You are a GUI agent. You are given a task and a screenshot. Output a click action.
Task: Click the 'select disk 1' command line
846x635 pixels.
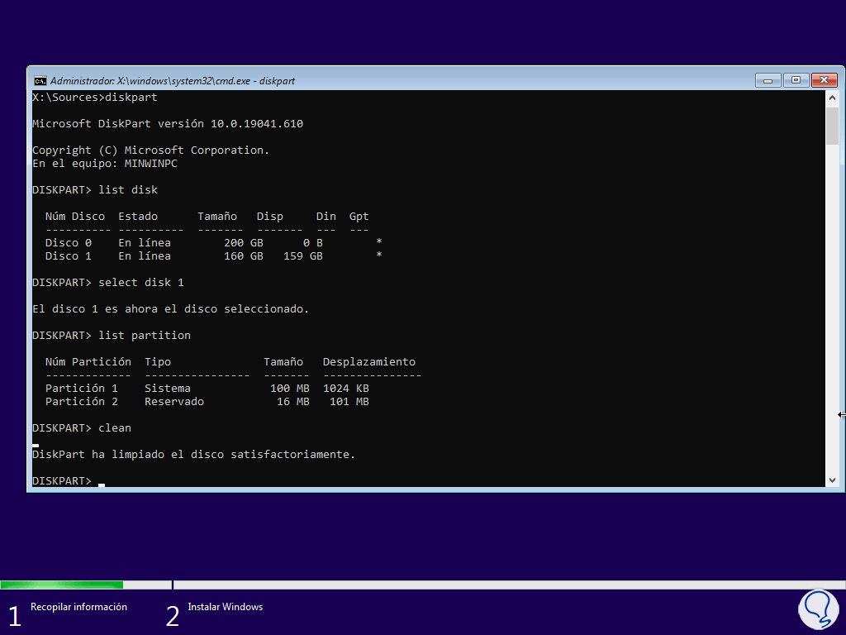108,283
